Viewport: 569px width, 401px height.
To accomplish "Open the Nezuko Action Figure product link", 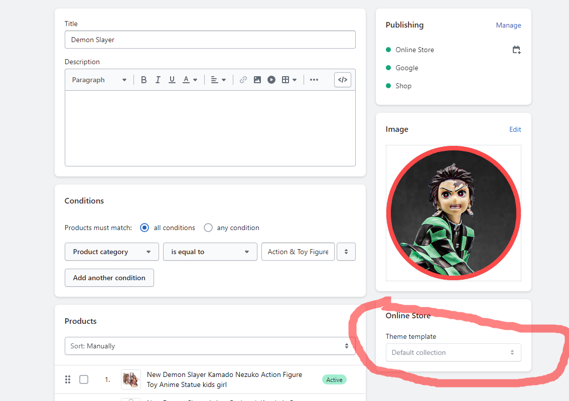I will (x=224, y=379).
